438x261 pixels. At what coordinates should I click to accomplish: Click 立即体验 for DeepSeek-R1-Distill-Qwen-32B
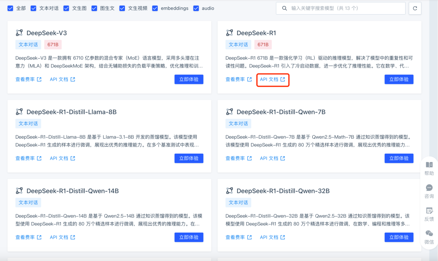point(399,237)
